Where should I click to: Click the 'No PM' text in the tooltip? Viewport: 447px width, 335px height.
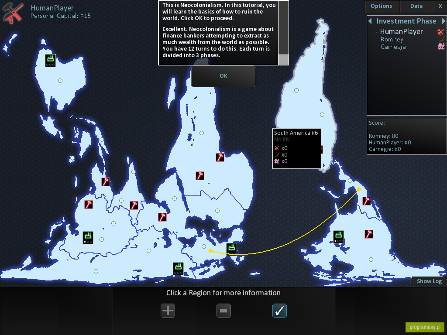point(282,139)
